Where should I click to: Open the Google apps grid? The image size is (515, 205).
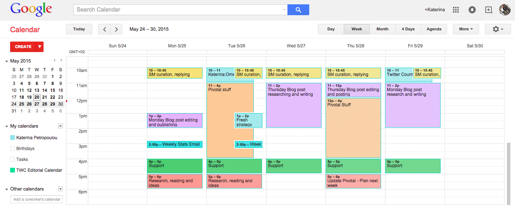coord(456,10)
